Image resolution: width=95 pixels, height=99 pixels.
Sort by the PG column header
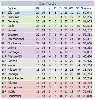[x=37, y=8]
